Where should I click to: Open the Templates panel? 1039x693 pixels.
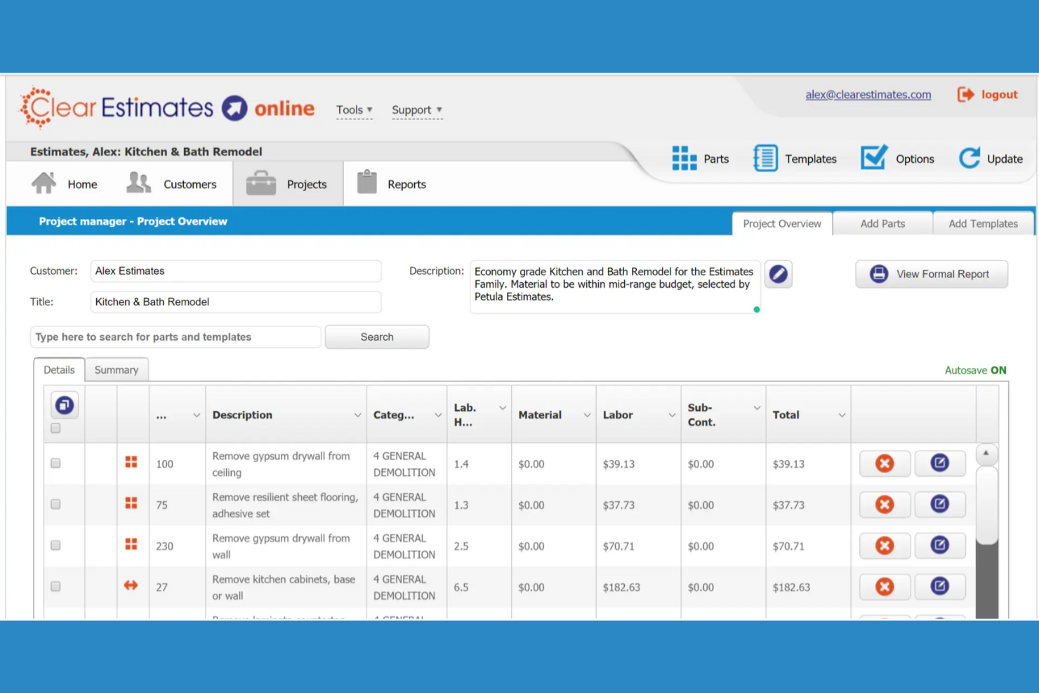(795, 159)
